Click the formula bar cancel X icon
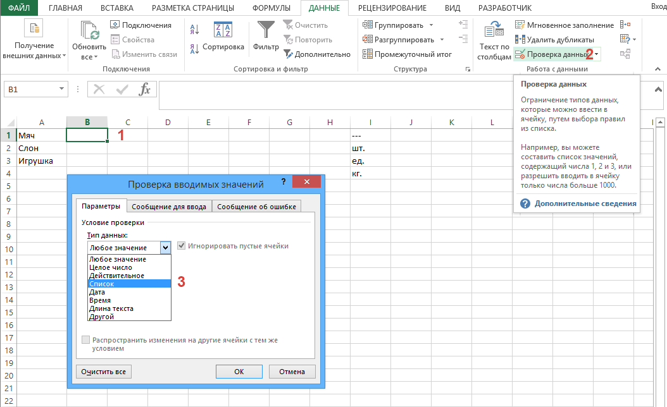 click(x=99, y=89)
